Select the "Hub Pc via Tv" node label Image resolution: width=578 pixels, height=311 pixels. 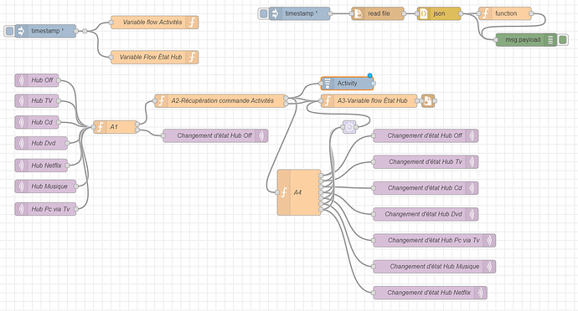[50, 209]
